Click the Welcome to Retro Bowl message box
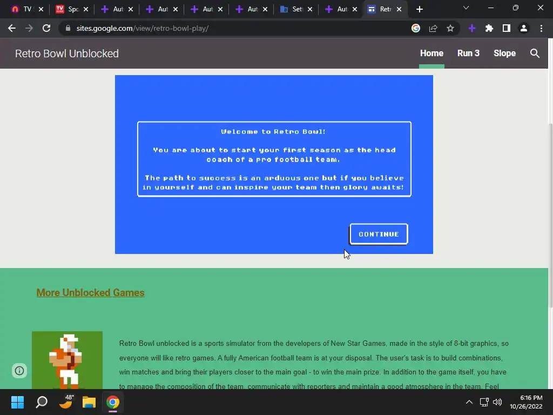The image size is (553, 415). point(274,159)
